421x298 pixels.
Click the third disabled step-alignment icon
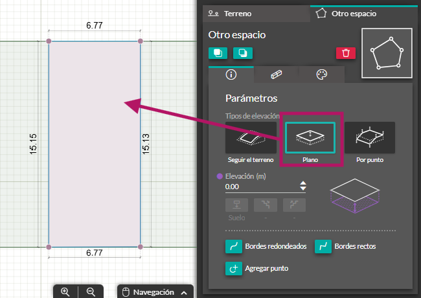point(294,205)
